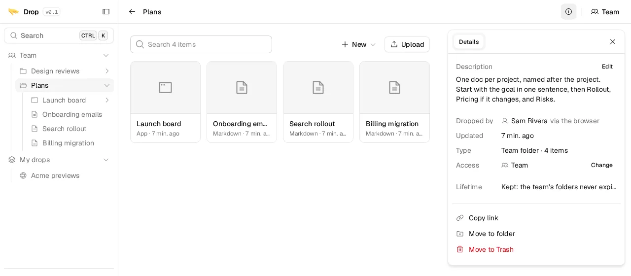
Task: Click the Team people icon in Access row
Action: 505,165
